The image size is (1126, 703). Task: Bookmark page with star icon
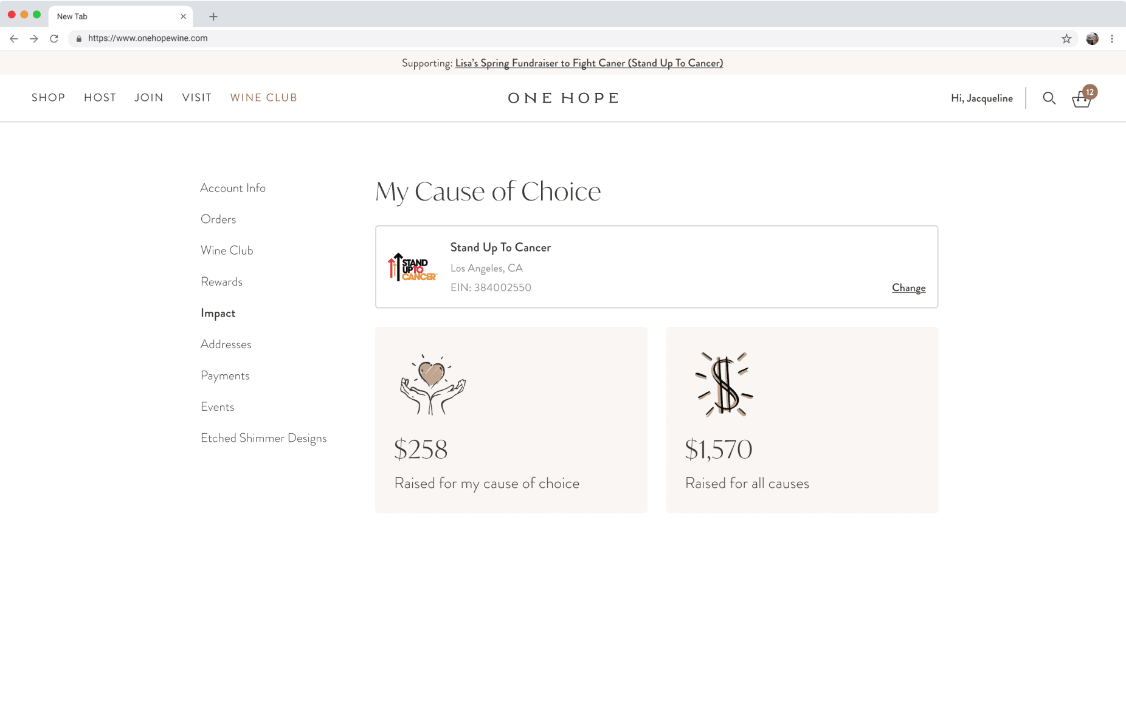click(1066, 38)
